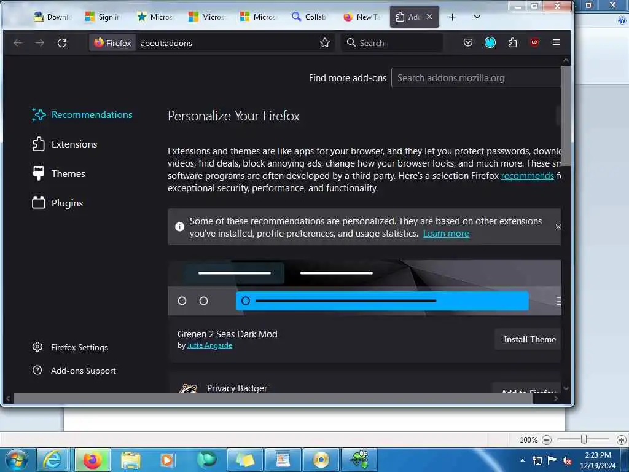629x472 pixels.
Task: Open the Windows Start button
Action: 17,460
